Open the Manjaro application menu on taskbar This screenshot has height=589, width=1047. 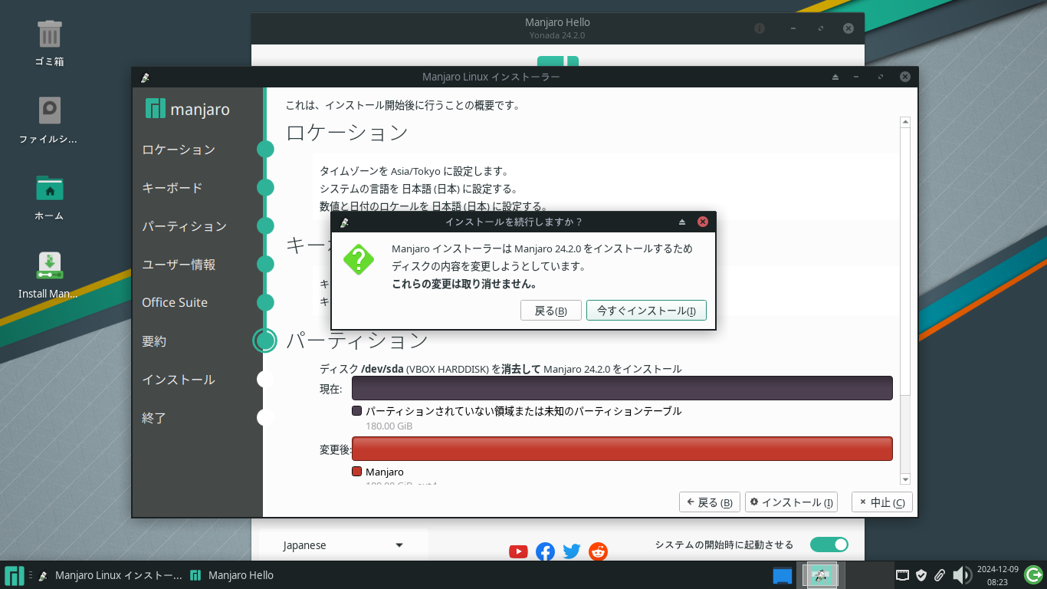[14, 575]
